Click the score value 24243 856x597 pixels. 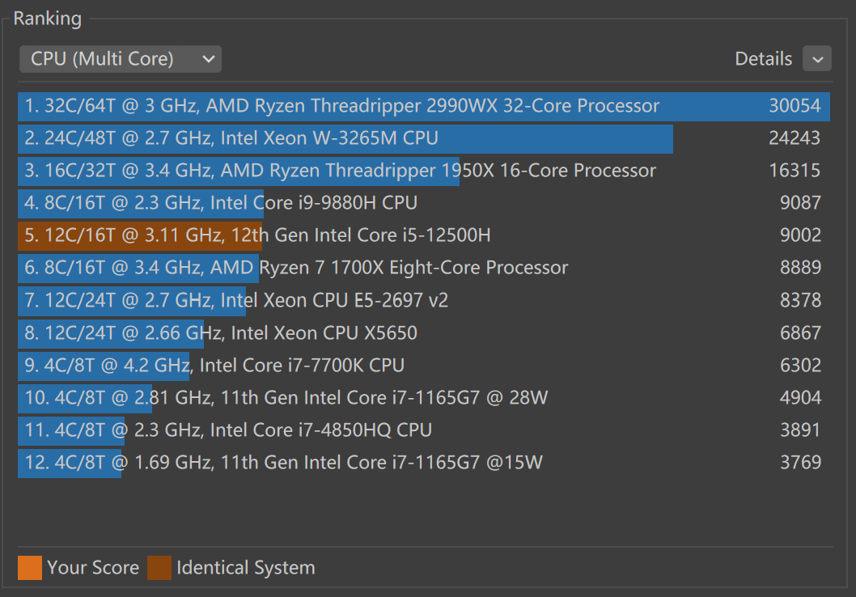[x=795, y=138]
